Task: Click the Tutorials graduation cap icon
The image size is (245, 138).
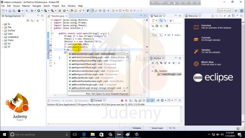Action: [196, 39]
